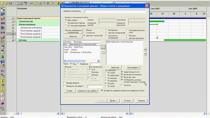Collapse row 3 'Финансирование'
Viewport: 210px width, 118px height.
(x=15, y=25)
